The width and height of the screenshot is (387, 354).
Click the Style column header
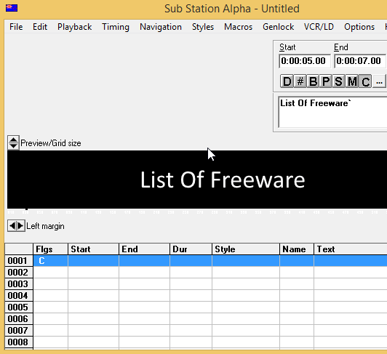click(x=246, y=249)
